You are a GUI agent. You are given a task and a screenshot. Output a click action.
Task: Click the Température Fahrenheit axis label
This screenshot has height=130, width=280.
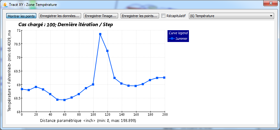coord(10,71)
